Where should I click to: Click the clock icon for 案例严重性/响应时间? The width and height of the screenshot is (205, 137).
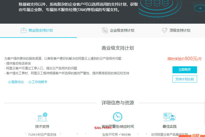coord(118,117)
